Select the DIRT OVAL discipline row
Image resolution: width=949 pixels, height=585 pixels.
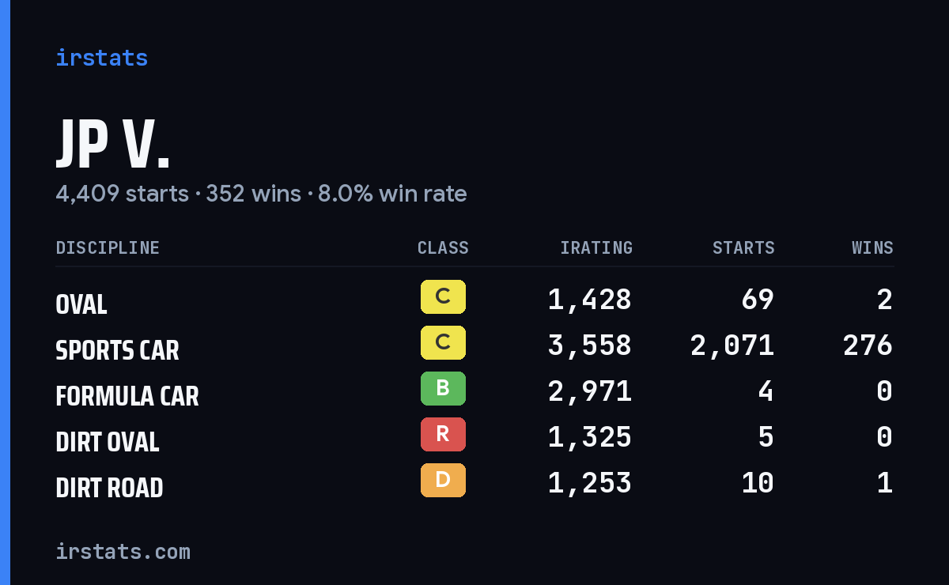tap(475, 437)
